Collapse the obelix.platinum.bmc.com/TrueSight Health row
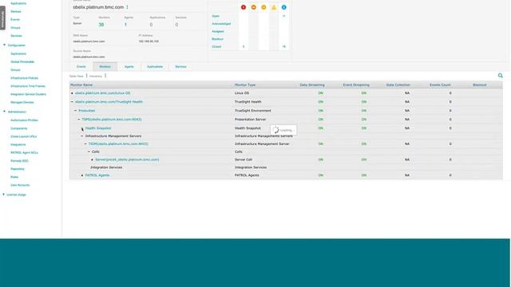511x287 pixels. [x=72, y=102]
